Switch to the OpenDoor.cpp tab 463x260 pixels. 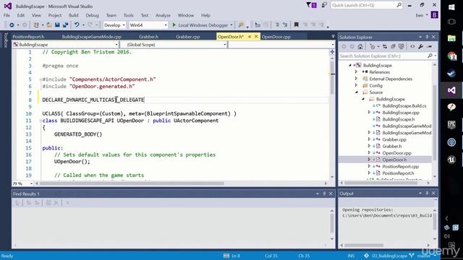tap(276, 37)
